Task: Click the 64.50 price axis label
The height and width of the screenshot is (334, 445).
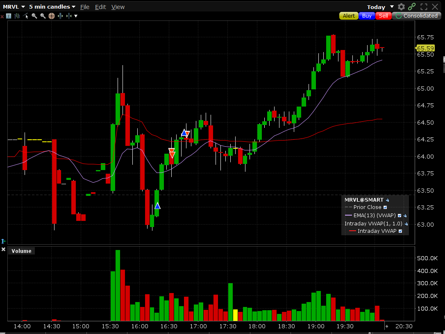Action: coord(425,123)
